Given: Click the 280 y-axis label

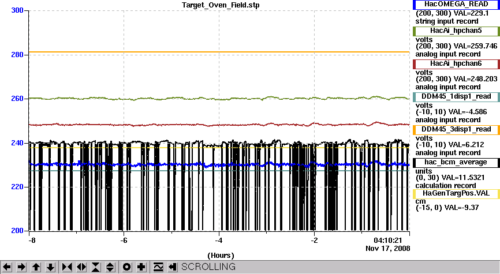Looking at the screenshot, I should 17,54.
